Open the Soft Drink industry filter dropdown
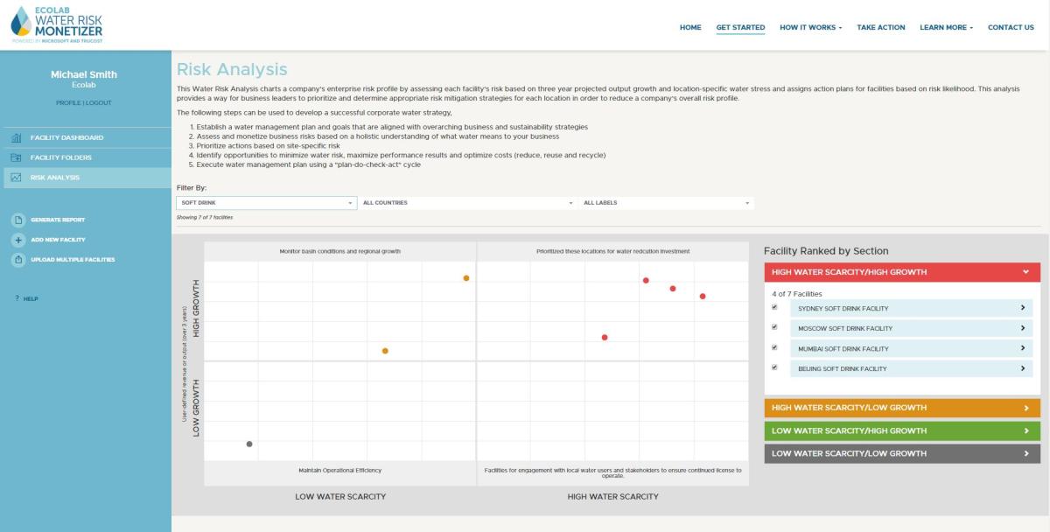The height and width of the screenshot is (532, 1050). 267,203
